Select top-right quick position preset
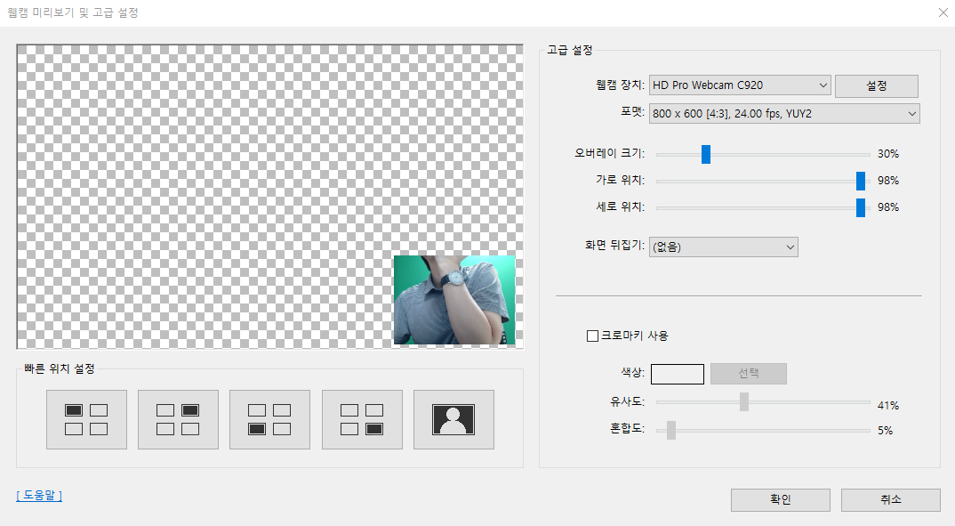The height and width of the screenshot is (526, 955). 178,419
